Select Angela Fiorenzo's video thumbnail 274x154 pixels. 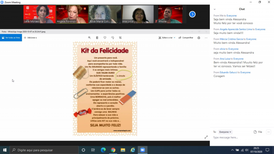[72, 14]
